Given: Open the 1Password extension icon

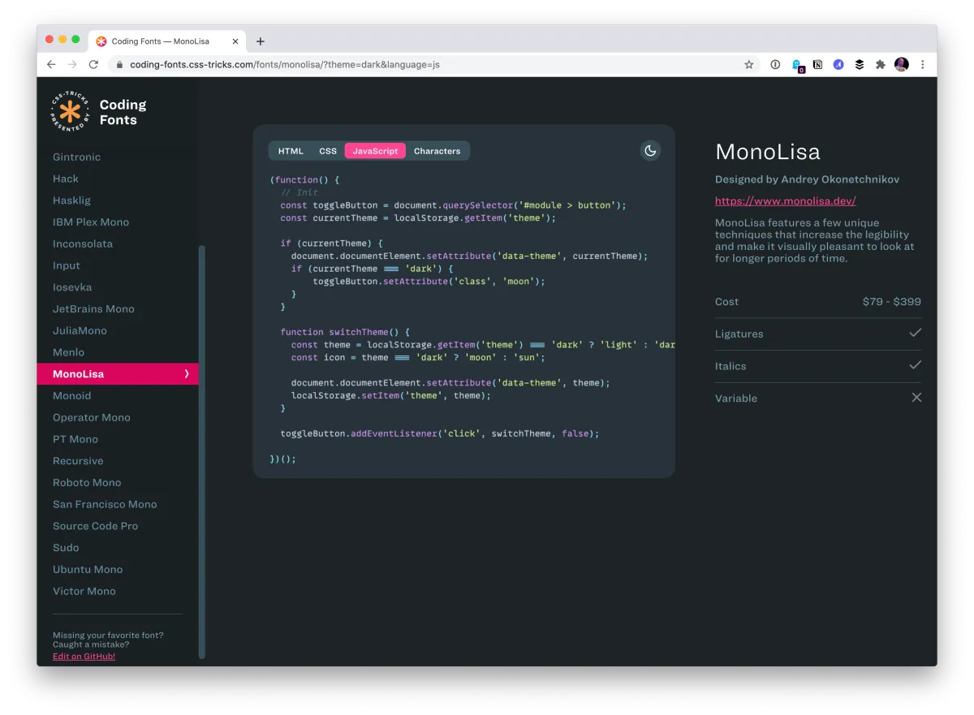Looking at the screenshot, I should 775,65.
